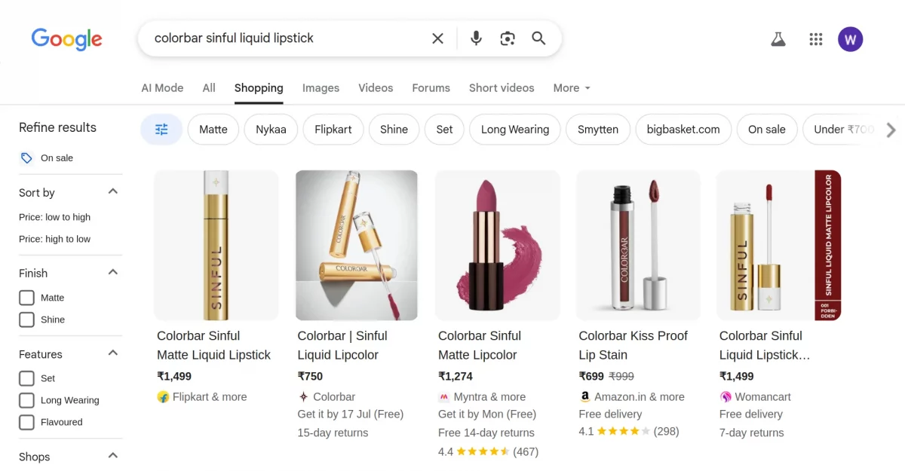Open your Google account avatar

(851, 38)
